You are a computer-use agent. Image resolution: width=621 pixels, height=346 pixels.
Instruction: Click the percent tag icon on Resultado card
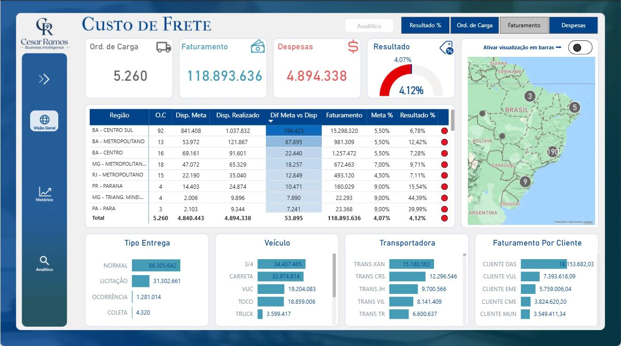[446, 47]
